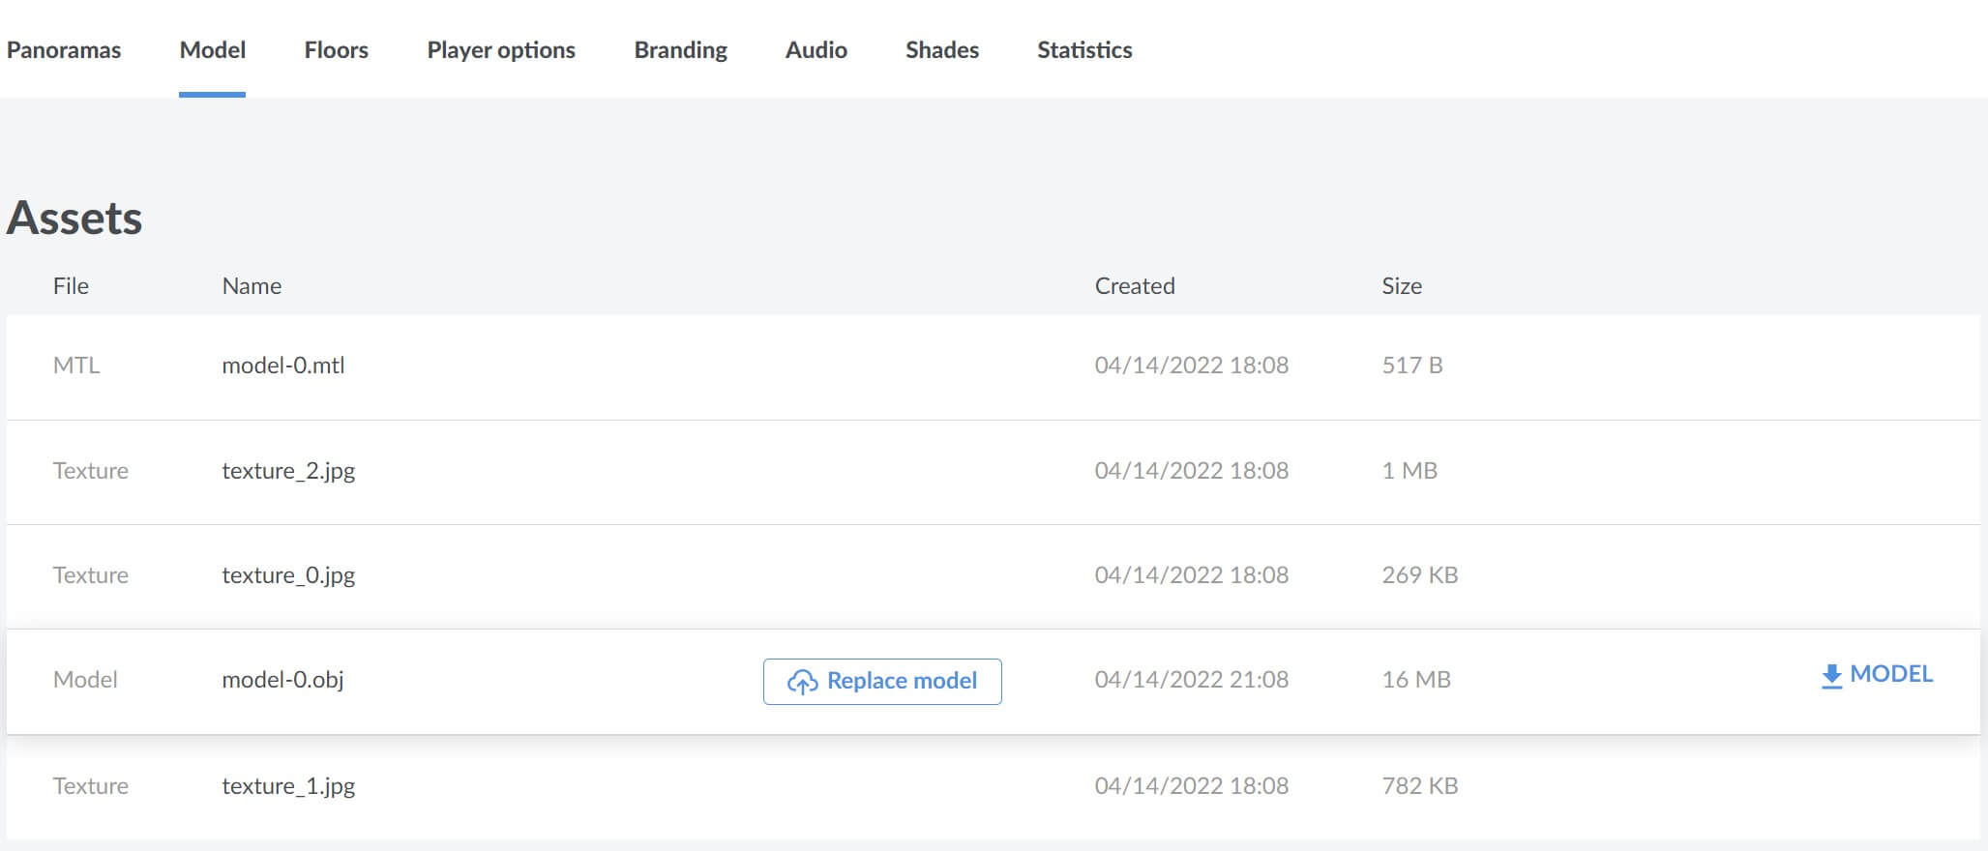Click the created date of texture_0.jpg

coord(1192,575)
